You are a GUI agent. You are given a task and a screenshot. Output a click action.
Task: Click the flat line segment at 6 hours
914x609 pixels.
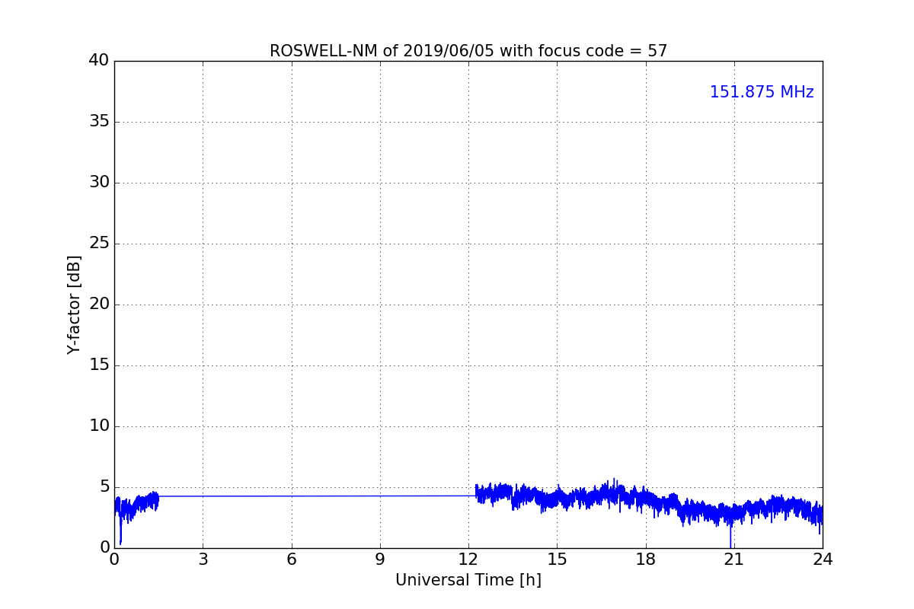pos(291,496)
